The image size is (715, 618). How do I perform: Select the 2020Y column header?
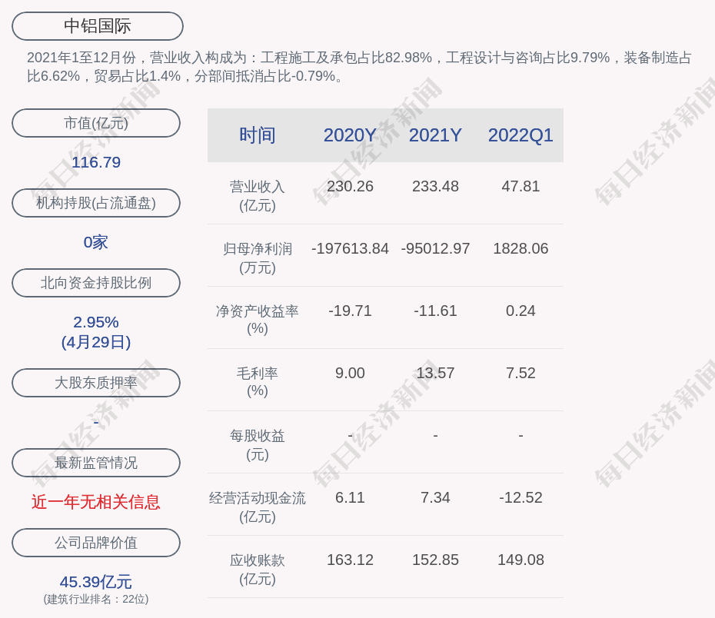351,135
